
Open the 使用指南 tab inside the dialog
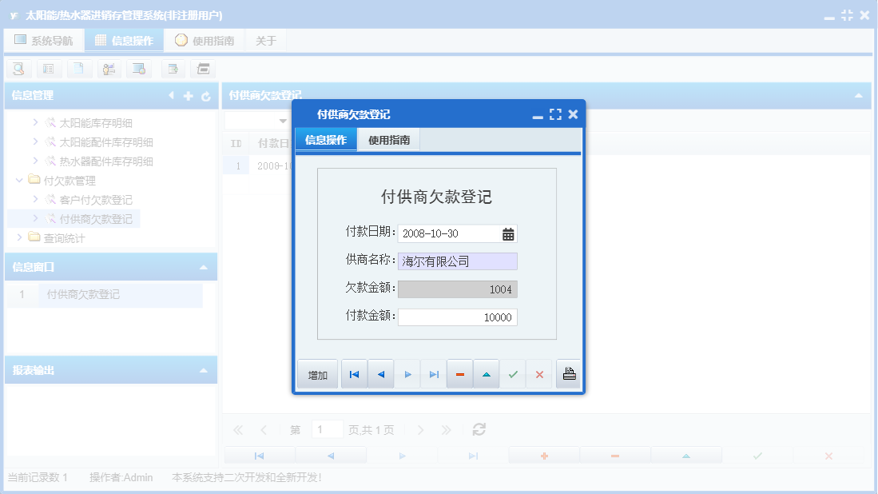[x=388, y=139]
